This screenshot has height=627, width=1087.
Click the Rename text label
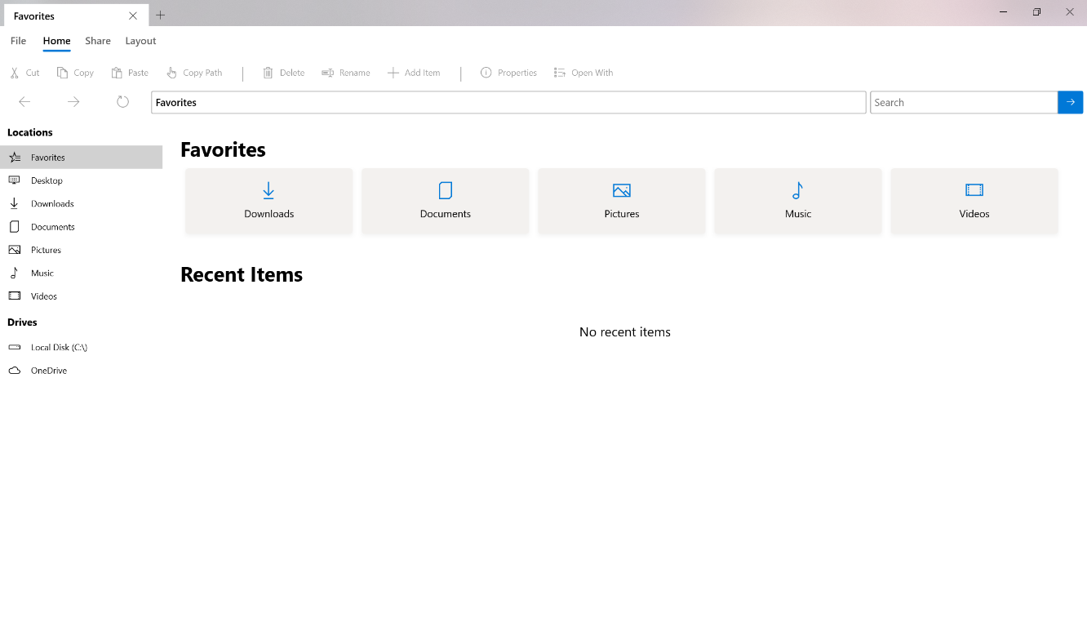[x=355, y=73]
